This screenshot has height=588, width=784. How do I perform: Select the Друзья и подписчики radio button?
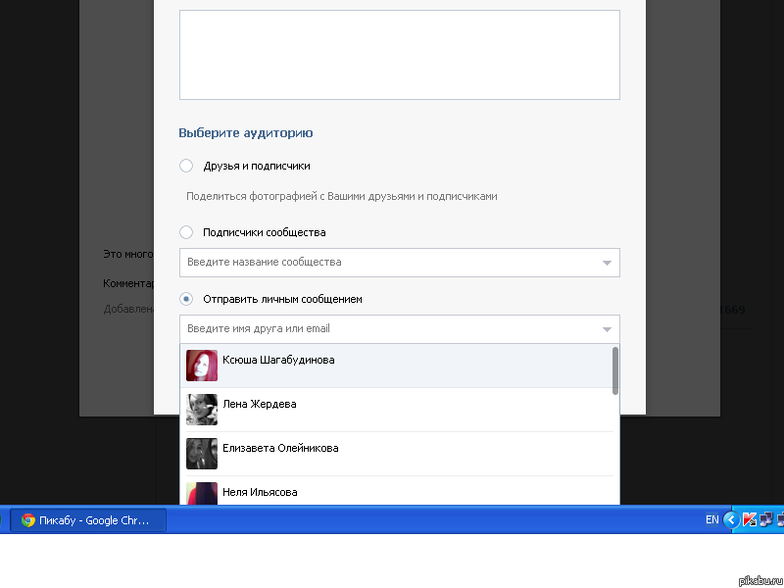click(186, 166)
